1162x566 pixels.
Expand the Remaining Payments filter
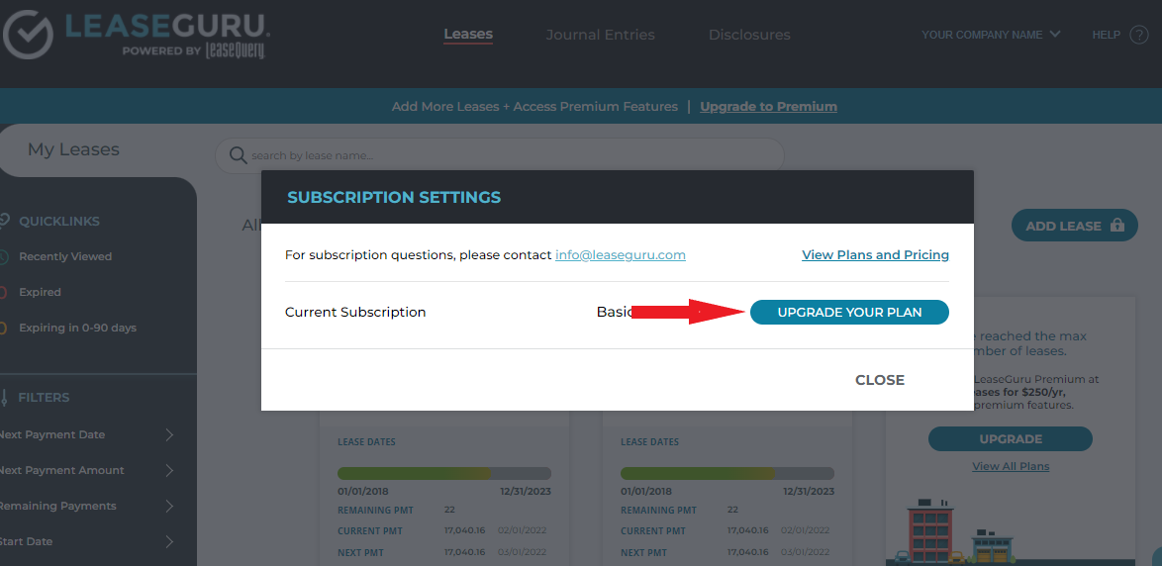coord(169,506)
